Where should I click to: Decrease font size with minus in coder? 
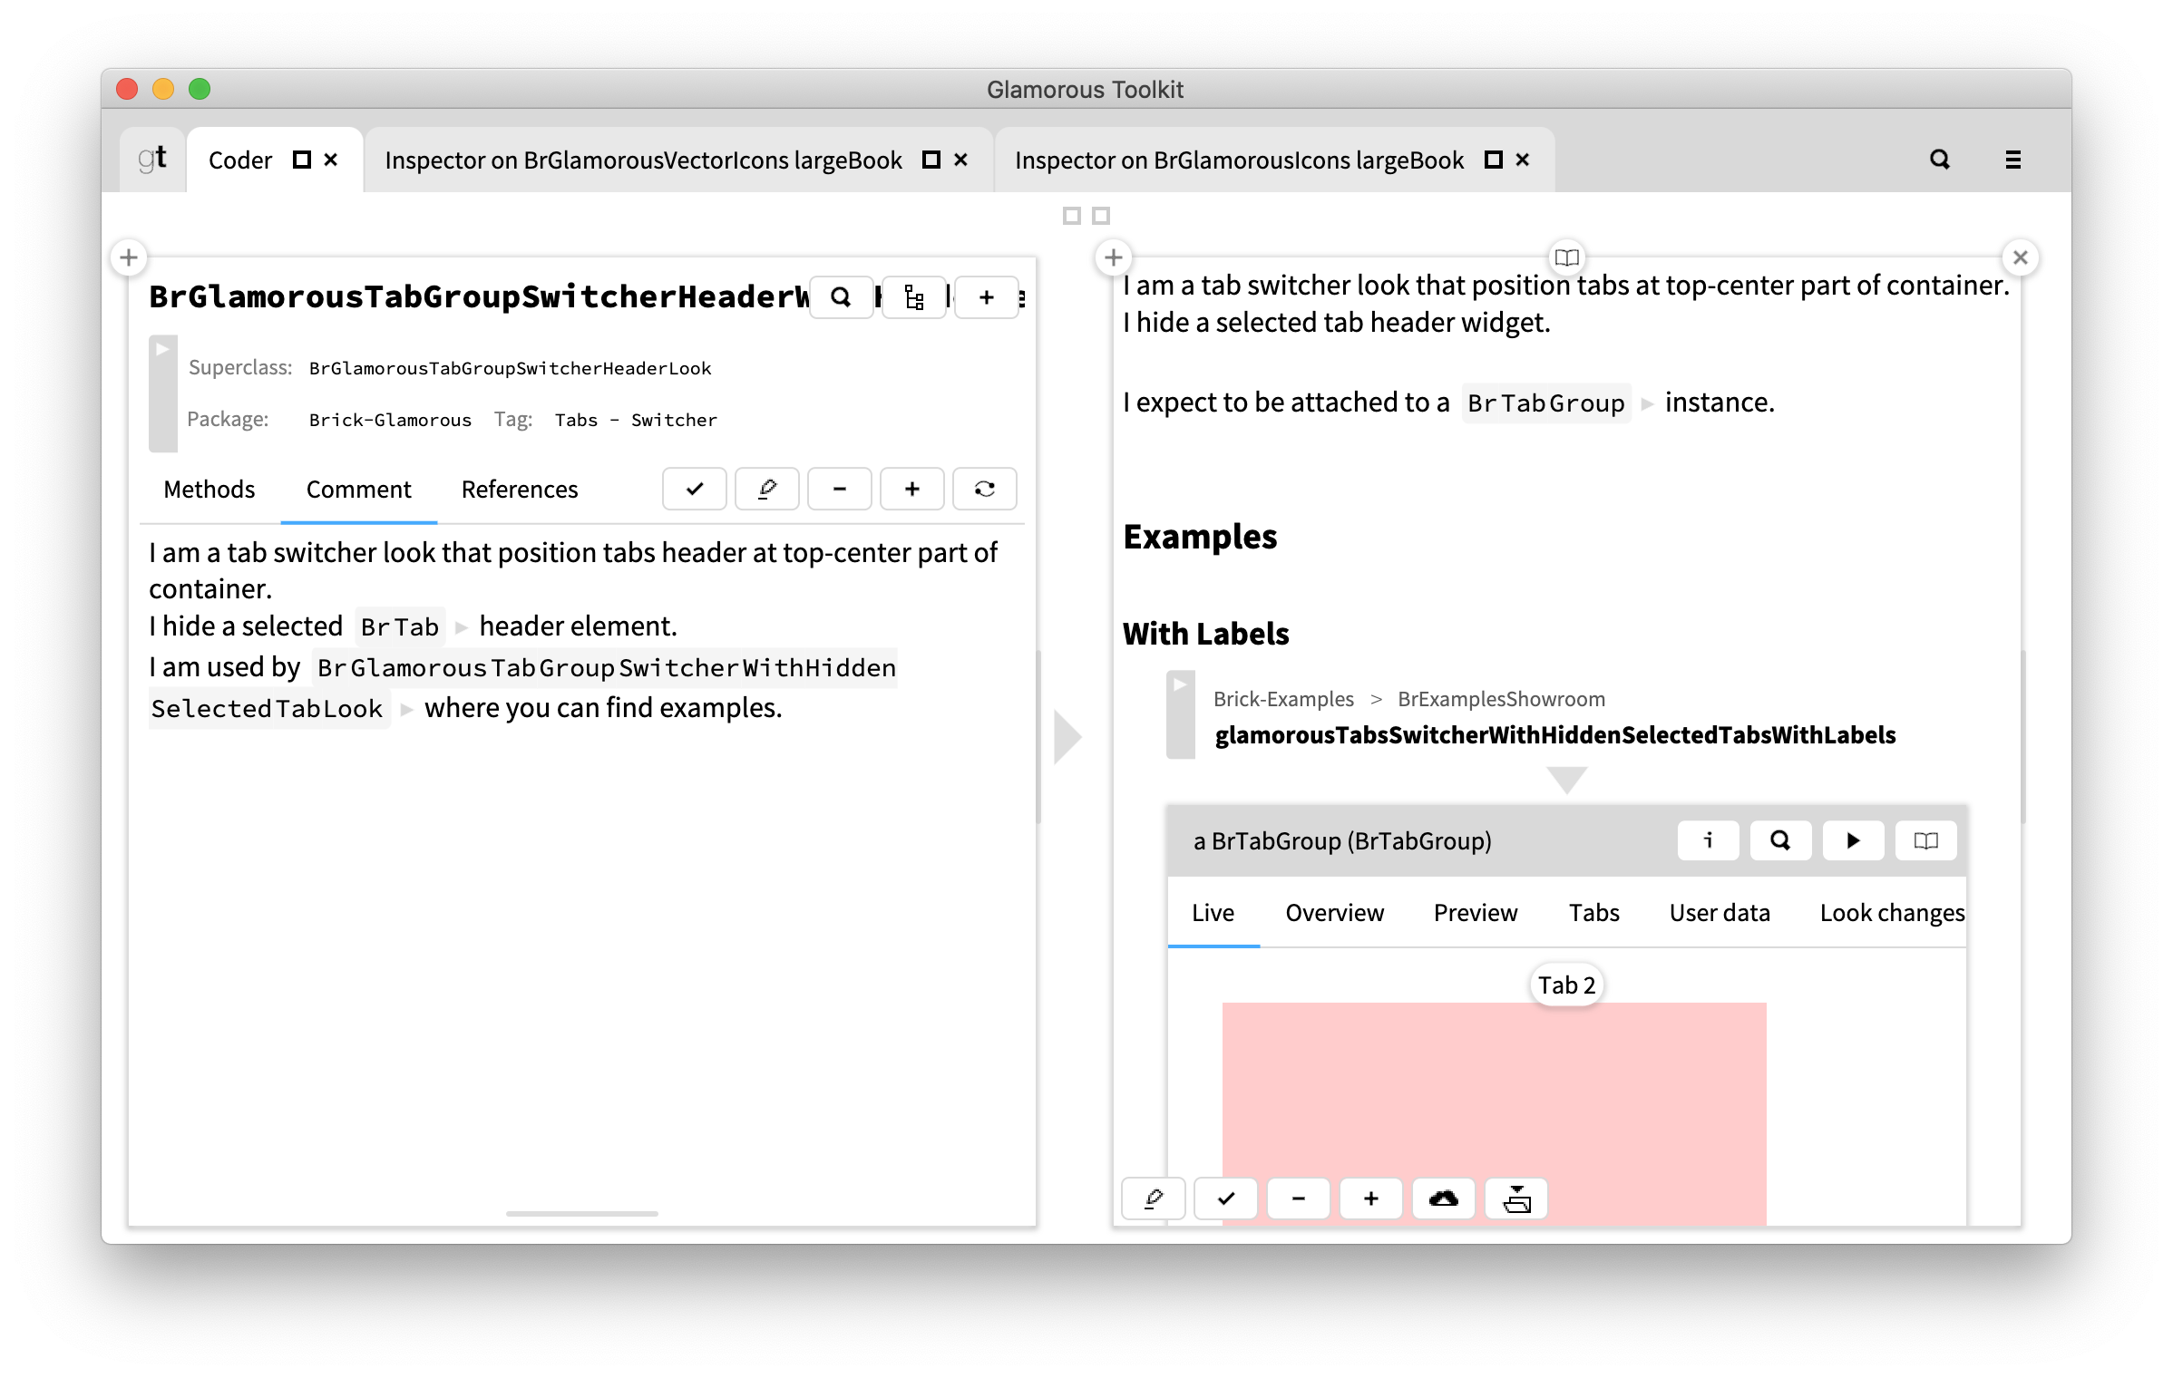click(x=840, y=490)
